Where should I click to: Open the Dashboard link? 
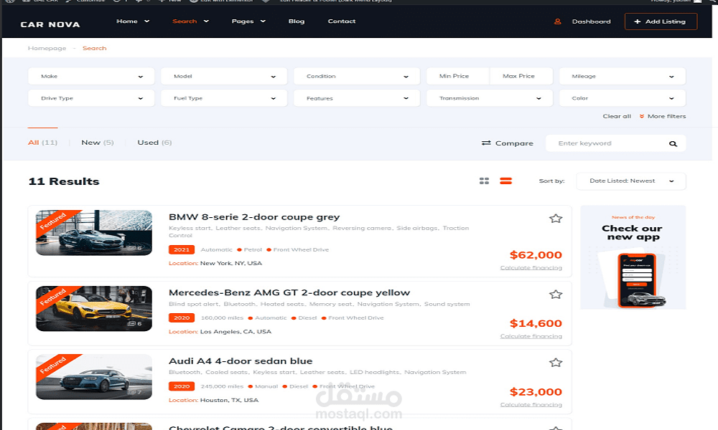(591, 21)
